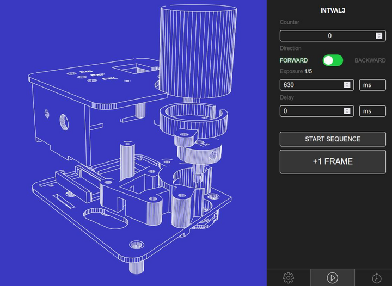Select the FORWARD direction label

coord(293,60)
